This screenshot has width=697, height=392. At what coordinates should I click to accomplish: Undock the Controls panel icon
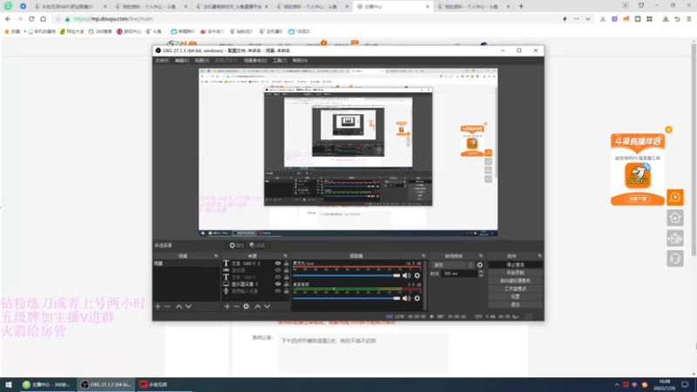(x=539, y=256)
